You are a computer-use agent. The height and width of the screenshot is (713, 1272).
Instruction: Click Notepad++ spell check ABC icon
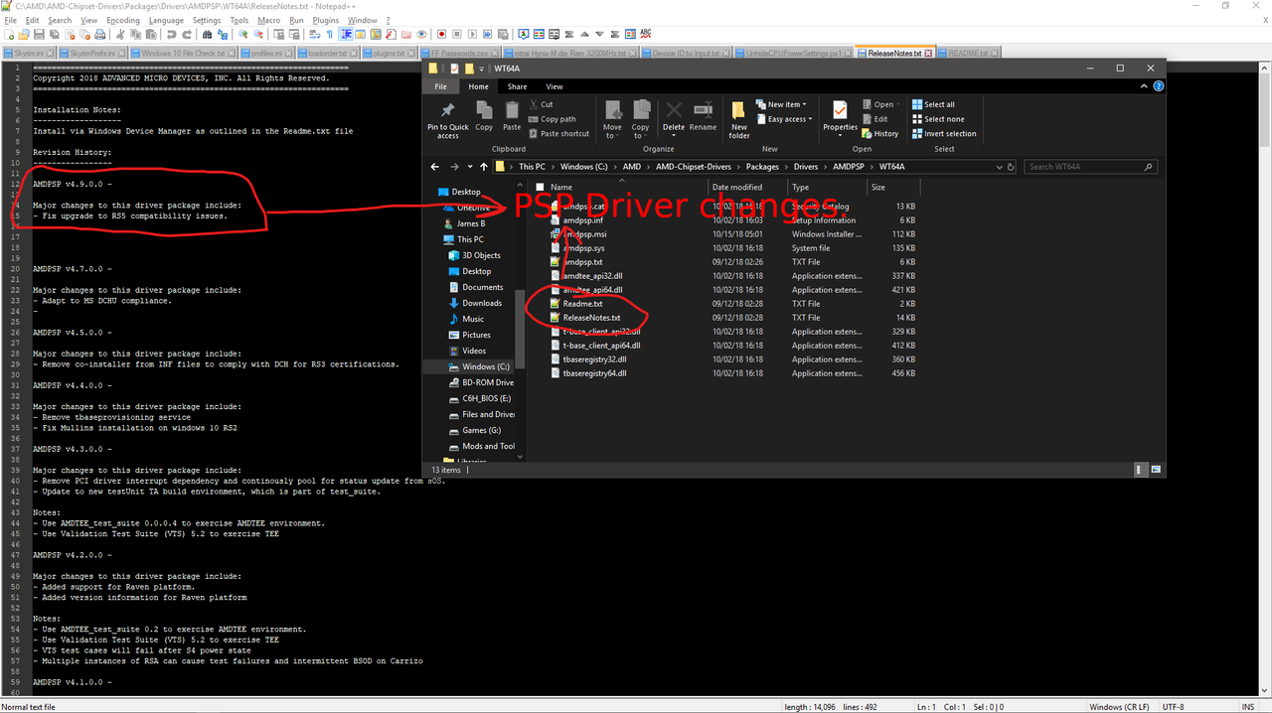pos(645,34)
